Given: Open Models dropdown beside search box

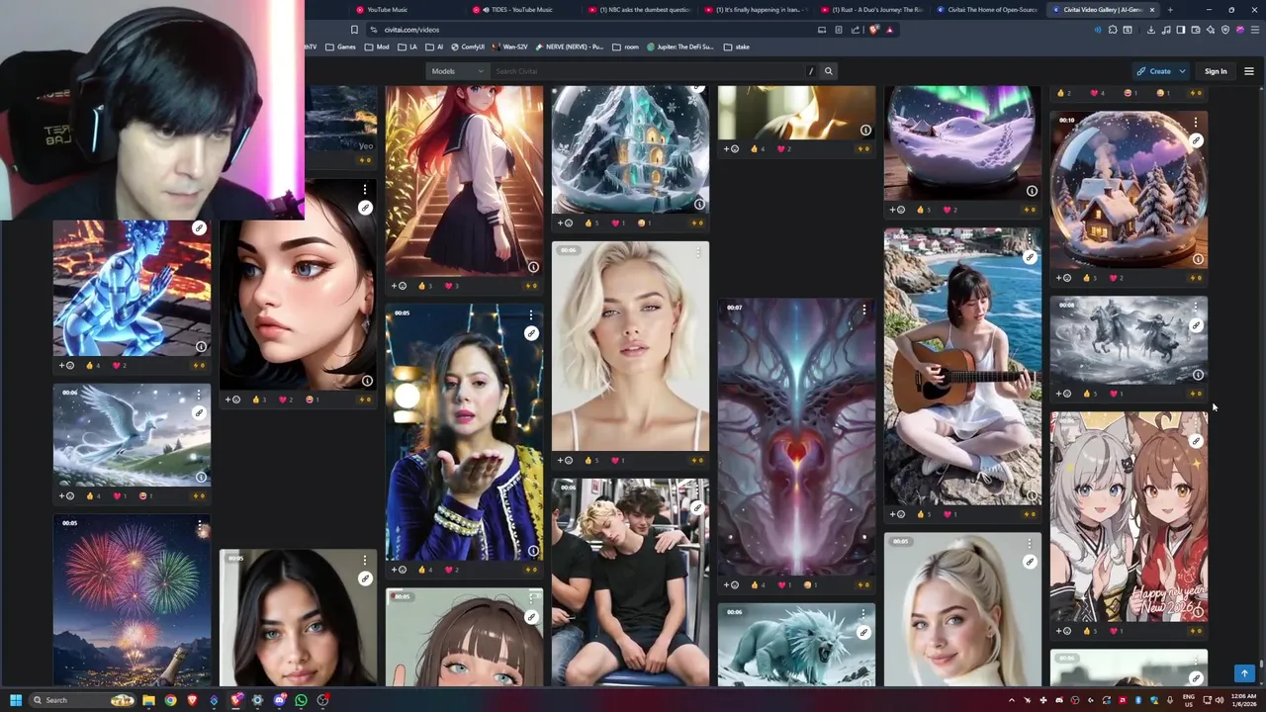Looking at the screenshot, I should pyautogui.click(x=457, y=71).
